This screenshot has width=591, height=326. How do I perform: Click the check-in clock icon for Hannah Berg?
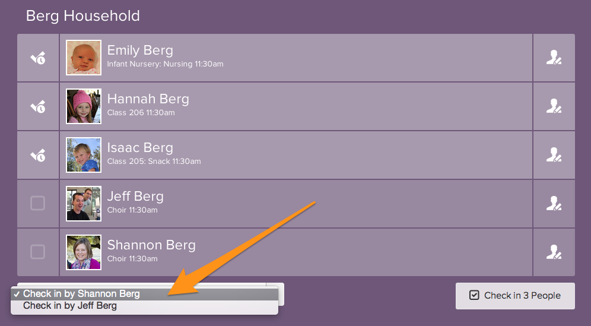coord(38,107)
